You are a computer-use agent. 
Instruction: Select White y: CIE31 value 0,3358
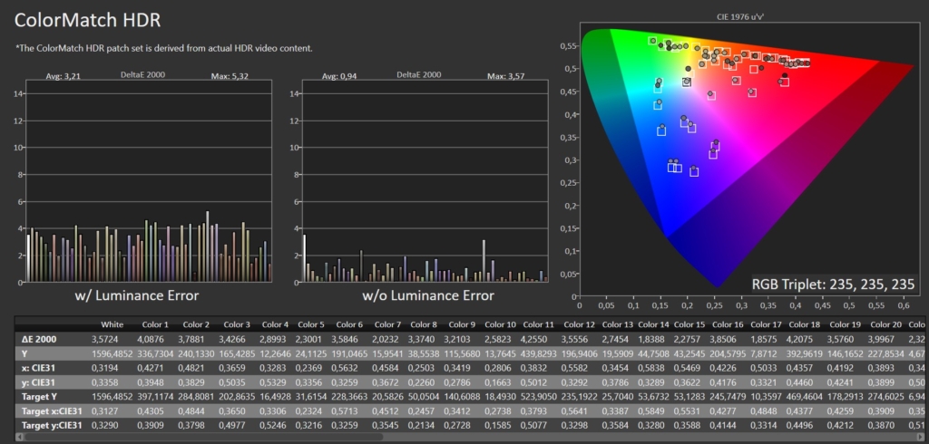coord(105,382)
